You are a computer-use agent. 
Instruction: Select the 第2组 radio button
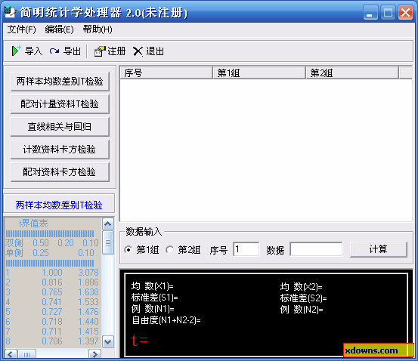(169, 250)
